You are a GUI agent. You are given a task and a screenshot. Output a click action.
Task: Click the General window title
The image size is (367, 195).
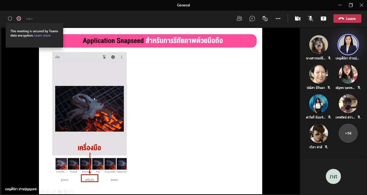(x=183, y=5)
